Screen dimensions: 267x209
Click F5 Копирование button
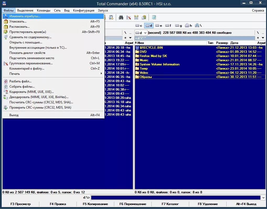[x=95, y=204]
